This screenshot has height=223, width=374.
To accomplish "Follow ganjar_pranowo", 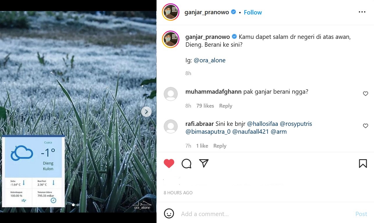I will [253, 12].
